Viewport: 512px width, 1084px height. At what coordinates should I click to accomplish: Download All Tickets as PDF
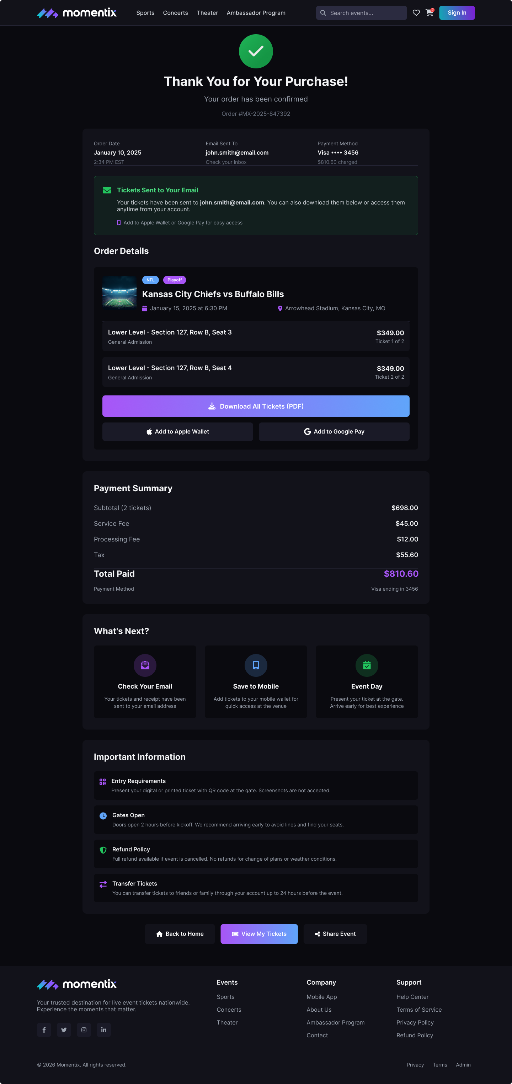click(x=256, y=406)
